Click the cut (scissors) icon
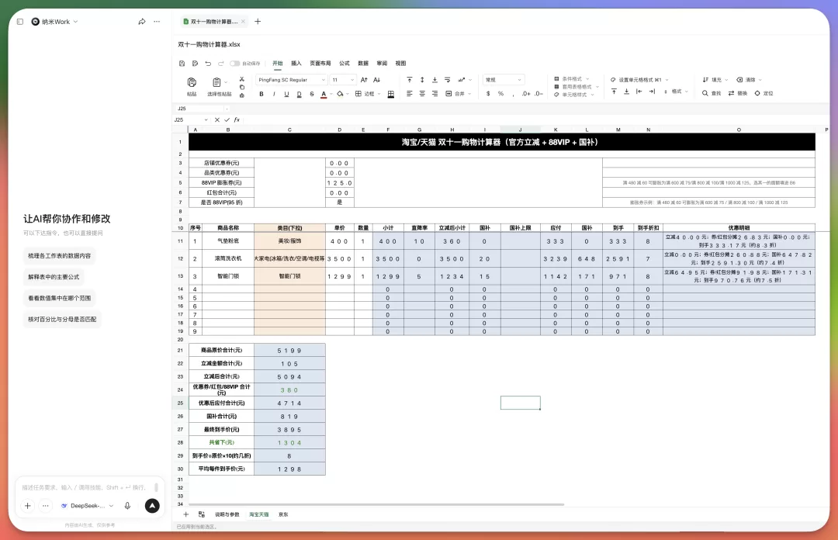This screenshot has width=838, height=540. coord(241,79)
